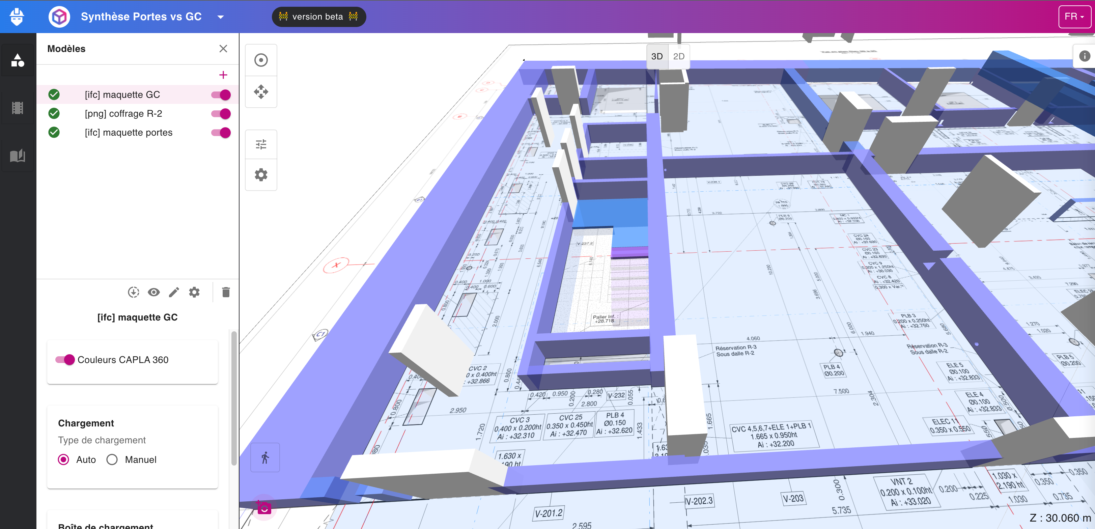The image size is (1095, 529).
Task: Click the eye visibility icon
Action: click(153, 292)
